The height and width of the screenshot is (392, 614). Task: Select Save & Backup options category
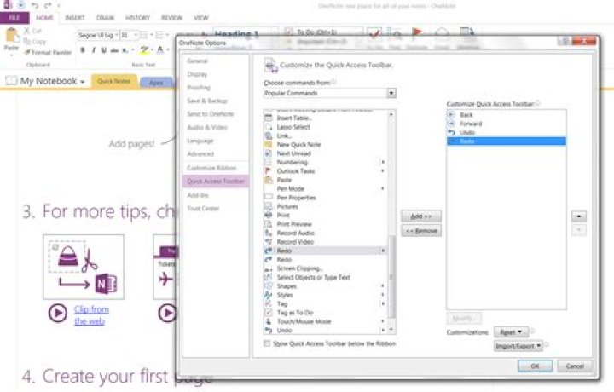click(x=206, y=101)
